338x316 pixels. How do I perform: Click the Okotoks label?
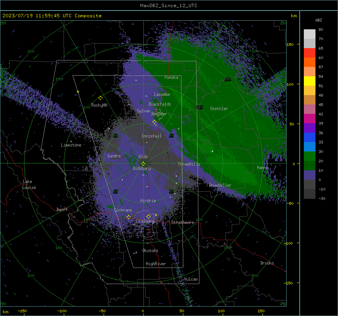[150, 251]
